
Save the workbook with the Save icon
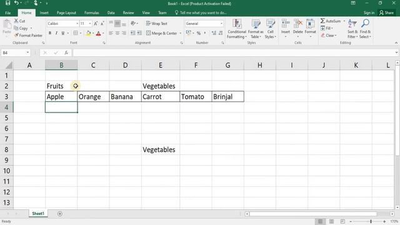coord(7,3)
